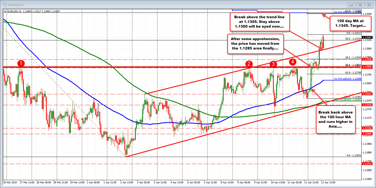Select the Fibonacci label 50.0 - 1.13154
This screenshot has width=376, height=188.
pos(353,39)
